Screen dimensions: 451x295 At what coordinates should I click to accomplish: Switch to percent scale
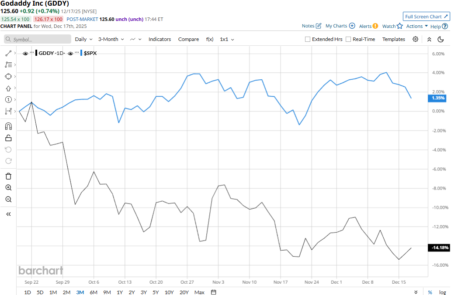pyautogui.click(x=430, y=292)
